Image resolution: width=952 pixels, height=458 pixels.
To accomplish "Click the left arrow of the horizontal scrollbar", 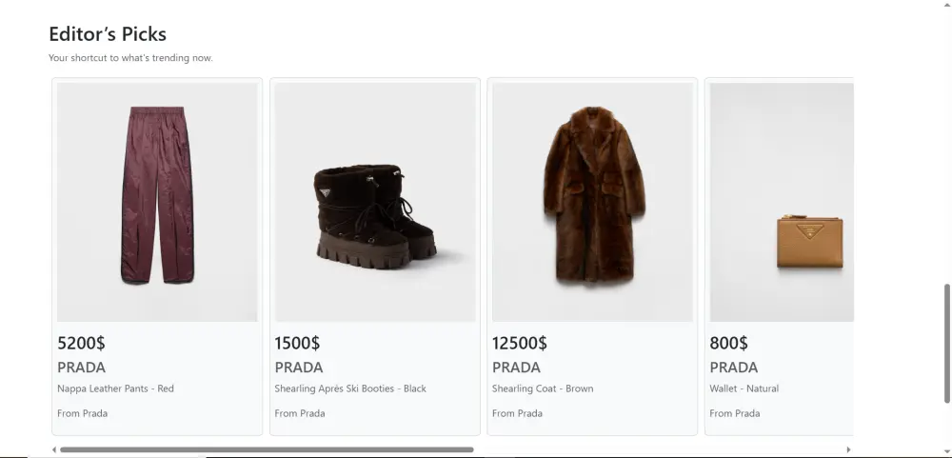I will (x=54, y=449).
